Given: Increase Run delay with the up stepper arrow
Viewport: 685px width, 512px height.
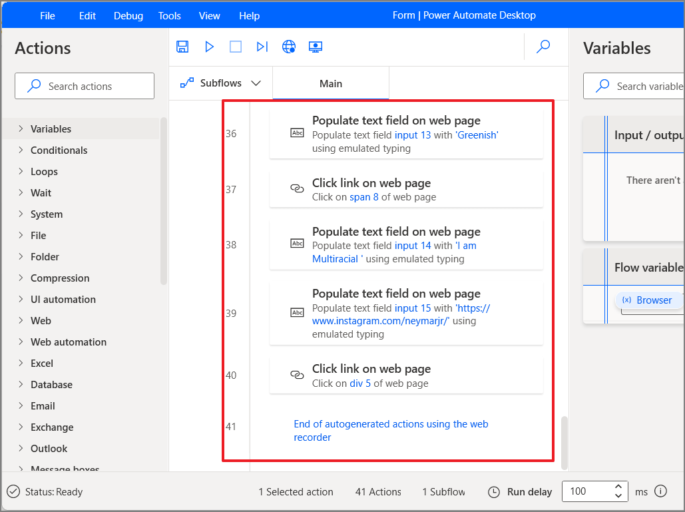Looking at the screenshot, I should click(x=618, y=487).
